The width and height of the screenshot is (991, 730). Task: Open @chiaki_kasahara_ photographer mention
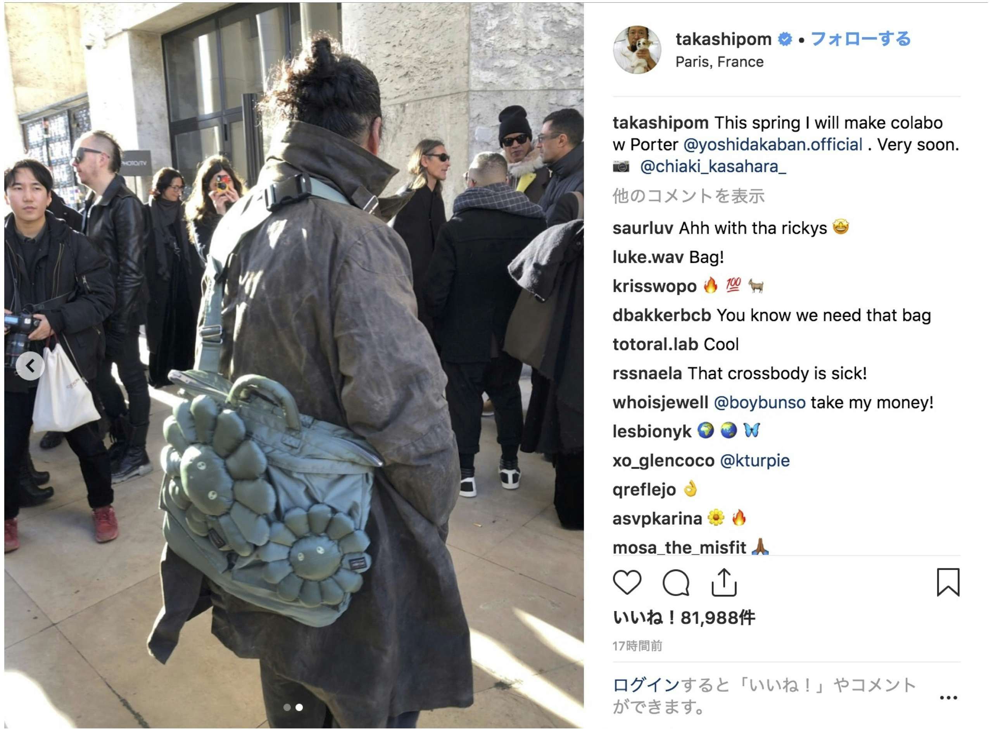click(x=713, y=167)
